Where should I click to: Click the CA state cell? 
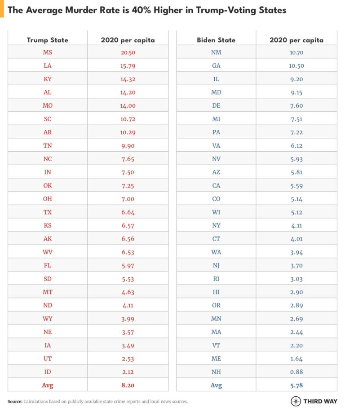216,185
